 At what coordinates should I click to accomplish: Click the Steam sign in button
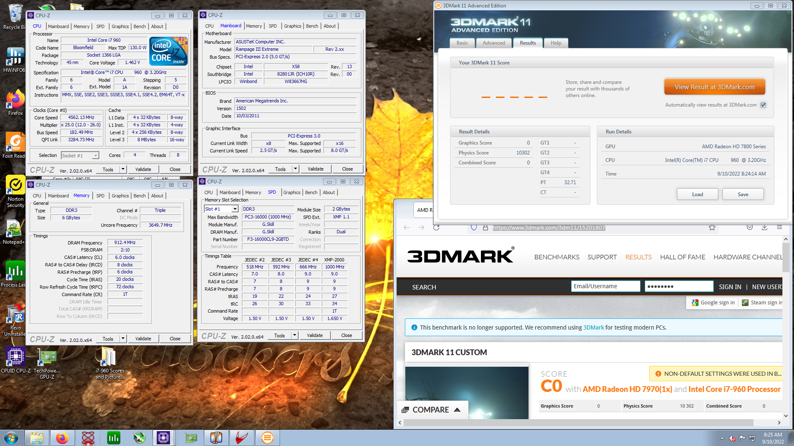(762, 303)
